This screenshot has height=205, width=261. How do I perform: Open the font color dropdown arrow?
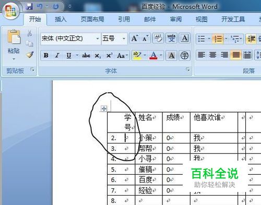point(161,55)
